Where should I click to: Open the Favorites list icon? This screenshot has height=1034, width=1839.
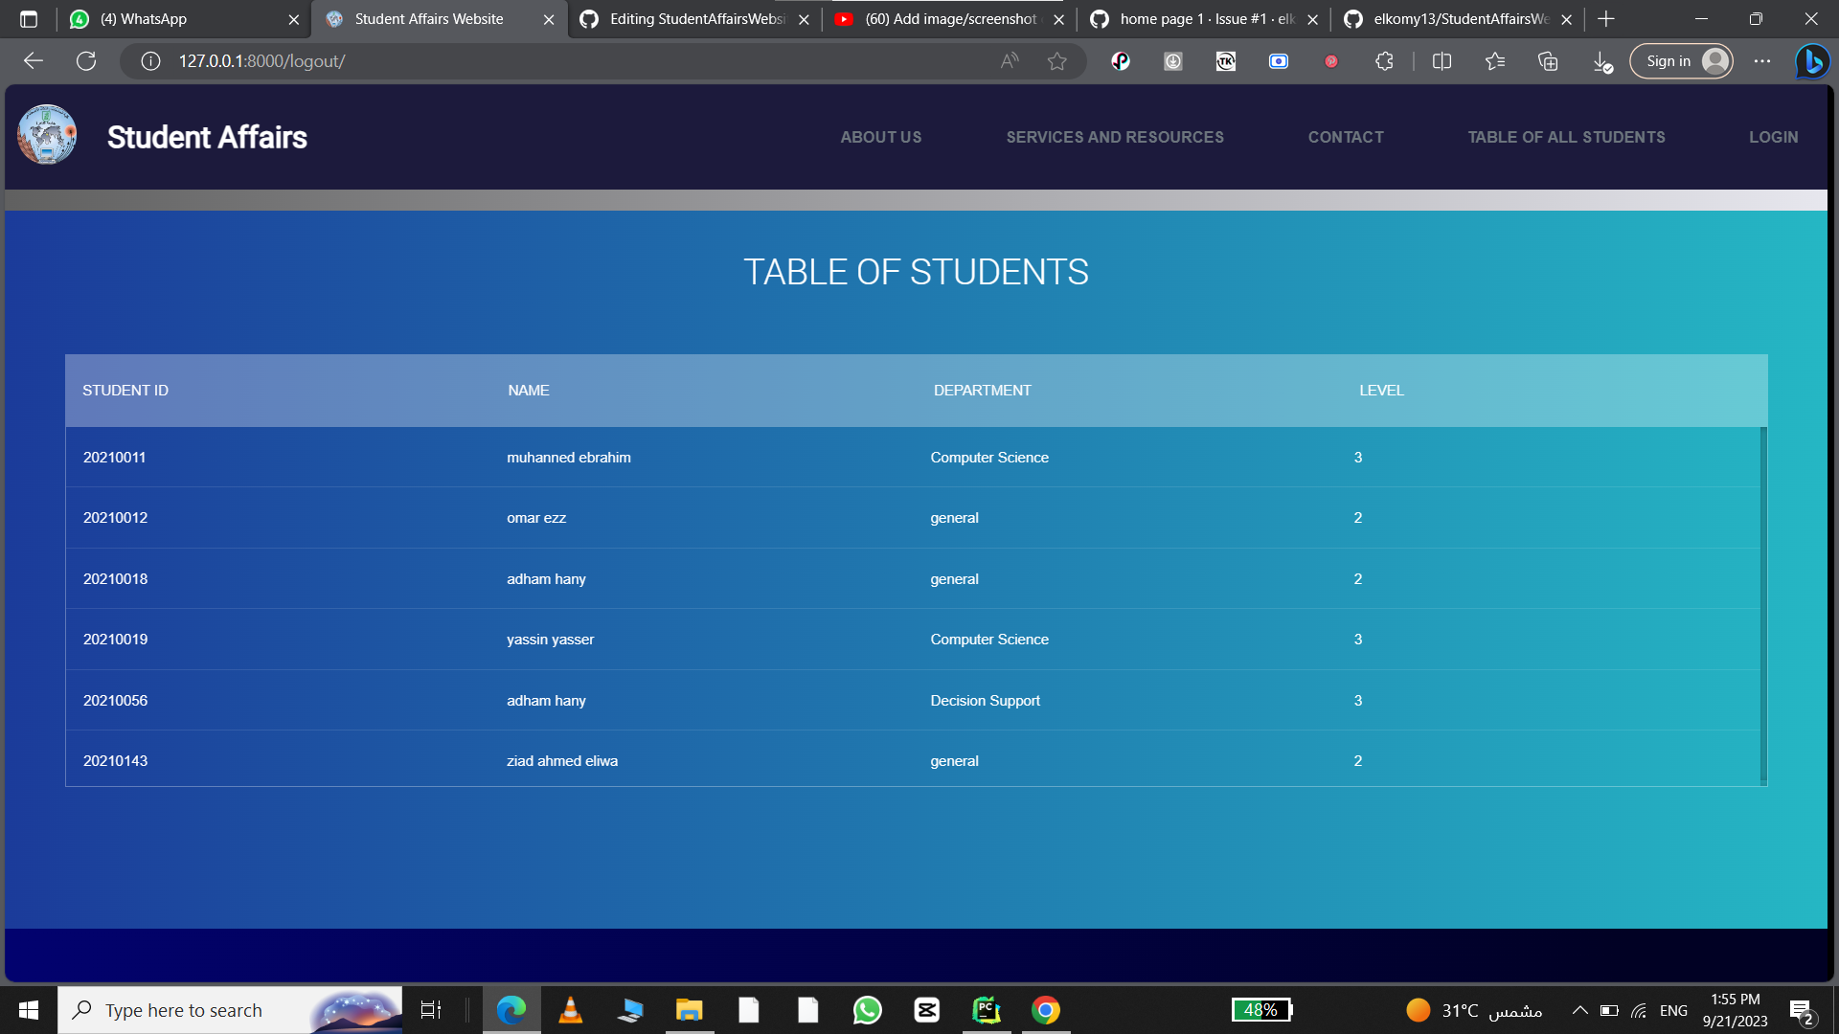1494,60
